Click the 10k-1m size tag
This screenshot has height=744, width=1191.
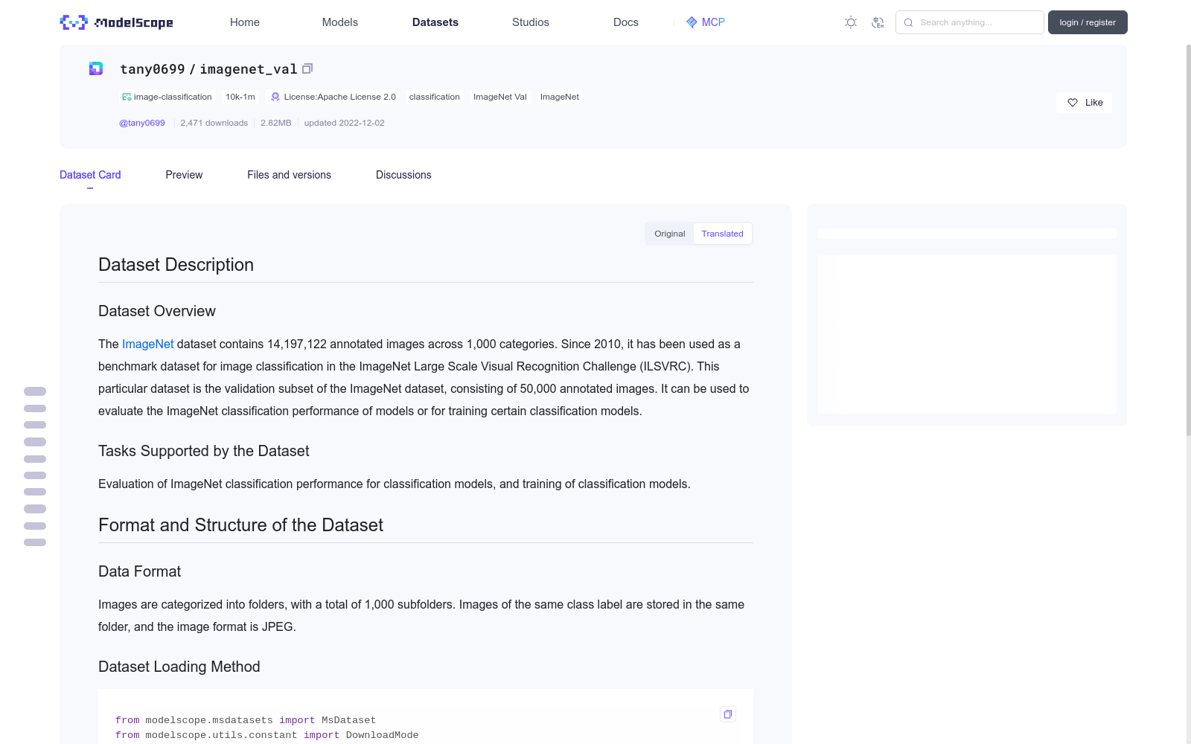[240, 97]
